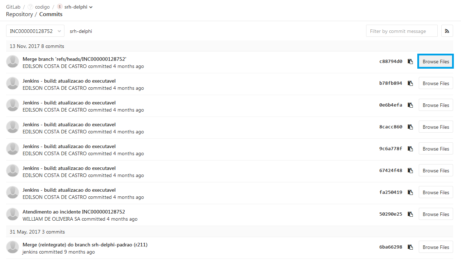Click the jenkins author avatar thumbnail
Screen dimensions: 461x260
[x=13, y=247]
